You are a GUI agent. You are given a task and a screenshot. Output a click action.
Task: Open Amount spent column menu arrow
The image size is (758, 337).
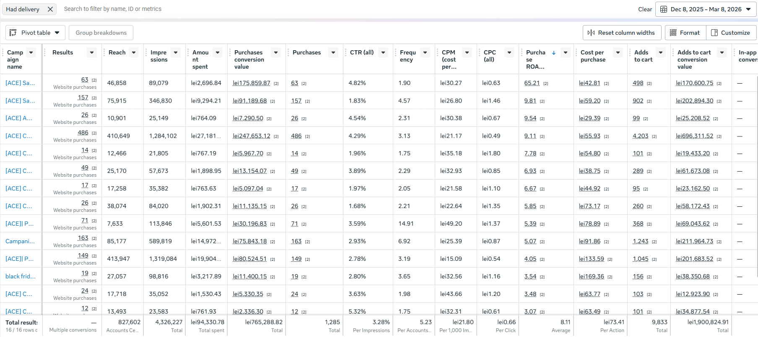[x=218, y=52]
